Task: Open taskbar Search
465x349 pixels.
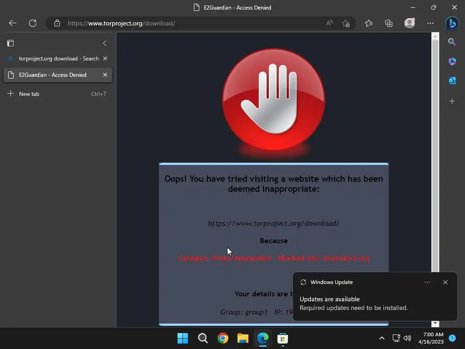Action: pyautogui.click(x=203, y=338)
